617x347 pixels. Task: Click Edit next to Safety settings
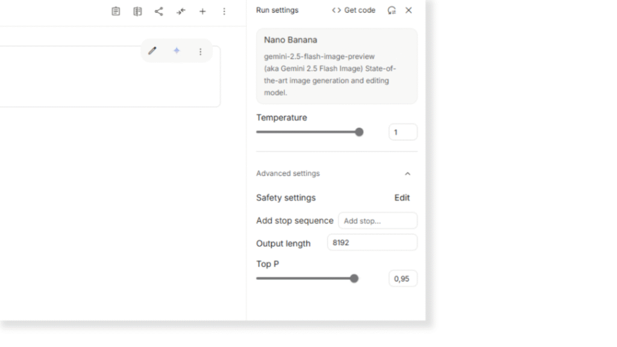(402, 198)
